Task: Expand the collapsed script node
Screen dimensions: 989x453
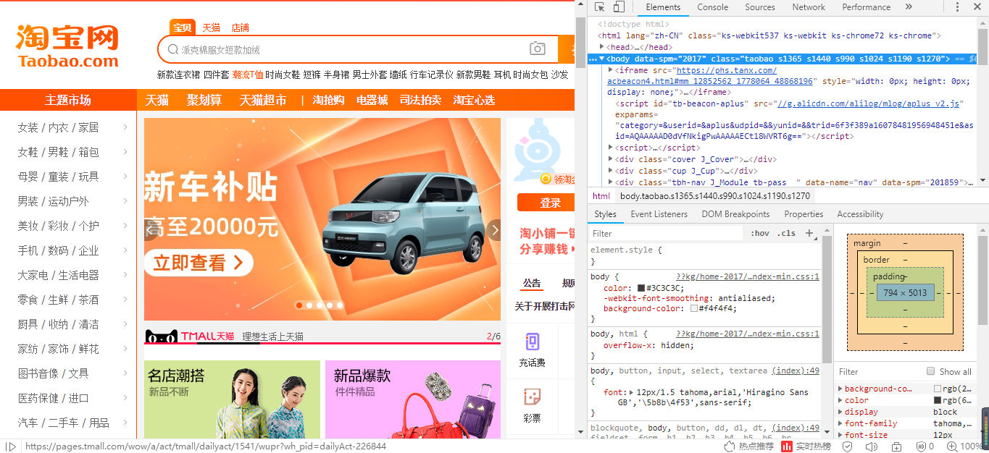Action: coord(610,148)
